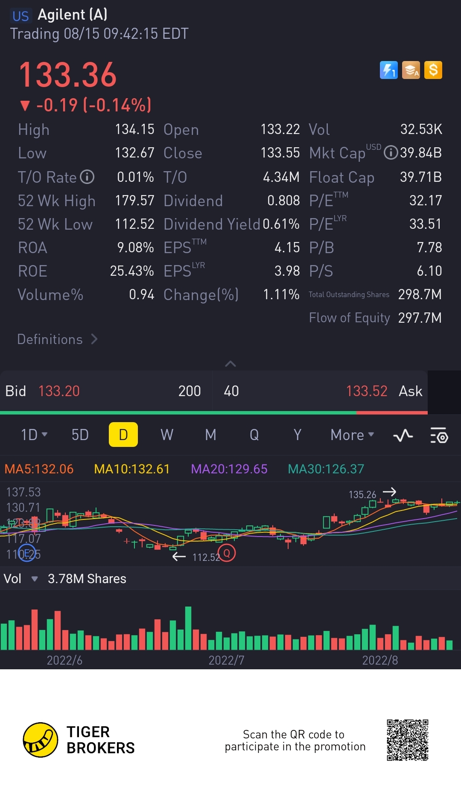Tap the 112.52 low label on chart
Viewport: 461px width, 811px height.
(x=206, y=557)
